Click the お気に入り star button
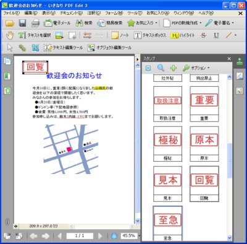247x244 pixels. (140, 23)
